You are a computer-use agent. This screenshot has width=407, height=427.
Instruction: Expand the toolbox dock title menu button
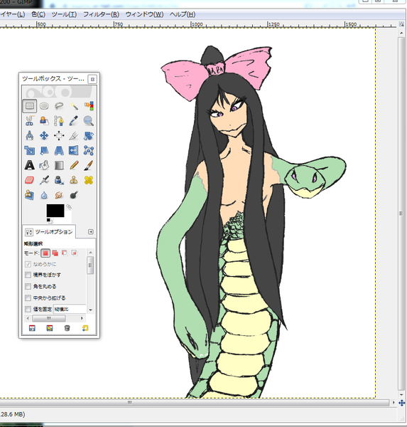(92, 79)
